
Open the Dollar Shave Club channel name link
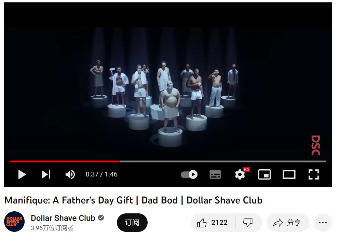click(x=63, y=218)
